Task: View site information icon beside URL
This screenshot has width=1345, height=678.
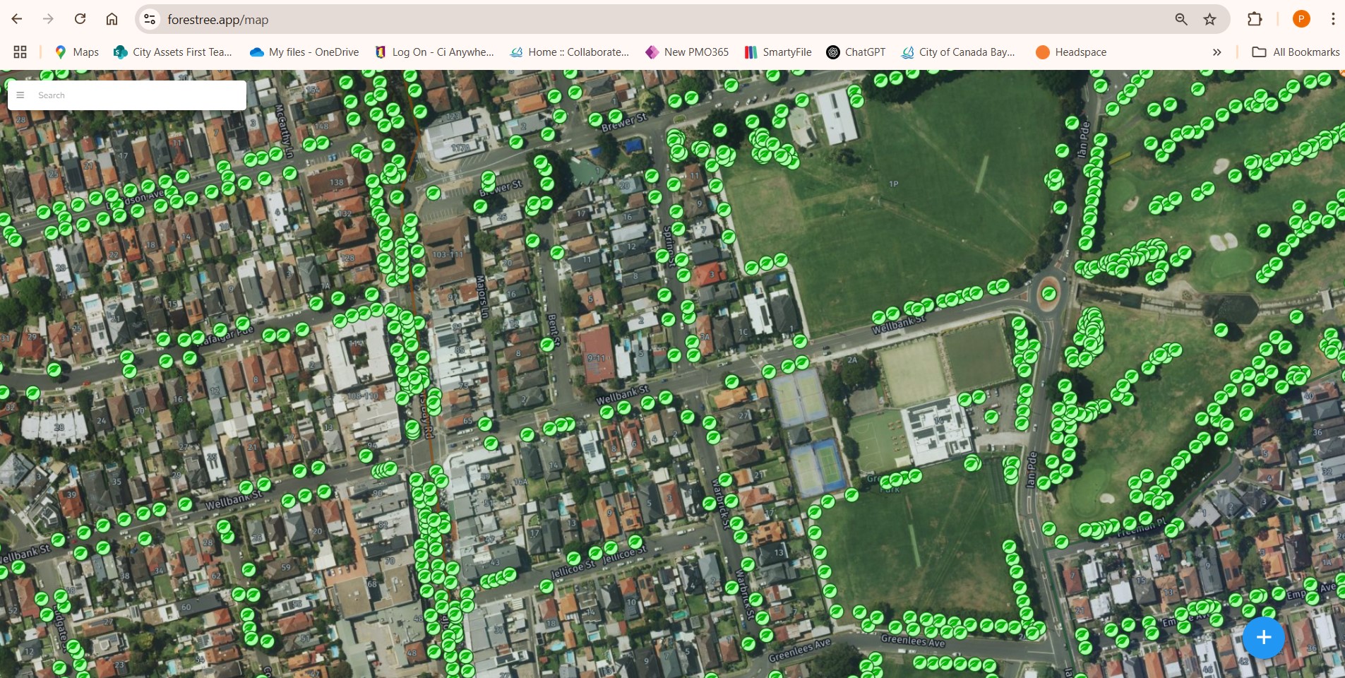Action: [x=150, y=19]
